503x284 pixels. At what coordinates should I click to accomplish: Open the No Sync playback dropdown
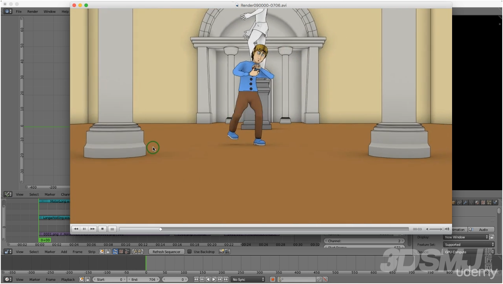248,279
